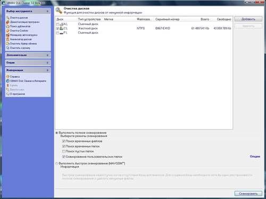
Task: Open Очистка Cookies tool
Action: [x=19, y=30]
